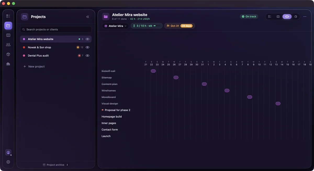Open the Project archive
This screenshot has width=314, height=171.
55,165
